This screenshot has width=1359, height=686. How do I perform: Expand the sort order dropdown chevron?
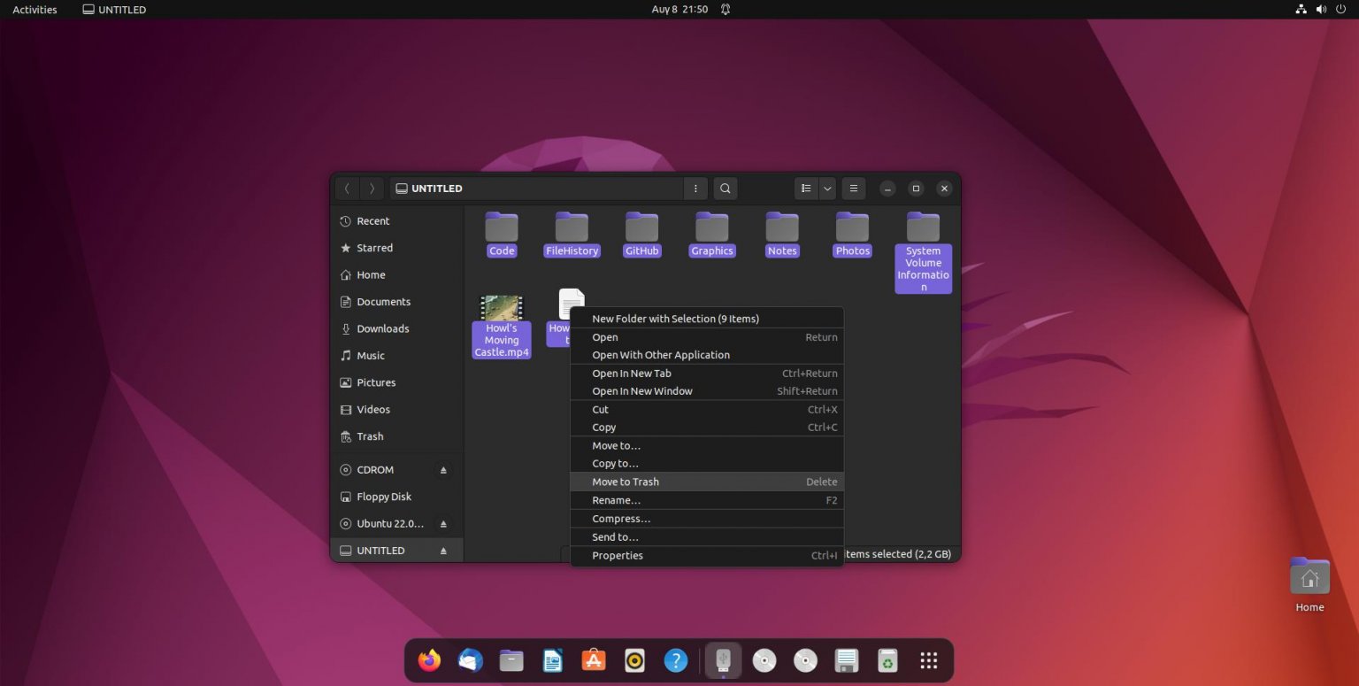(x=827, y=188)
